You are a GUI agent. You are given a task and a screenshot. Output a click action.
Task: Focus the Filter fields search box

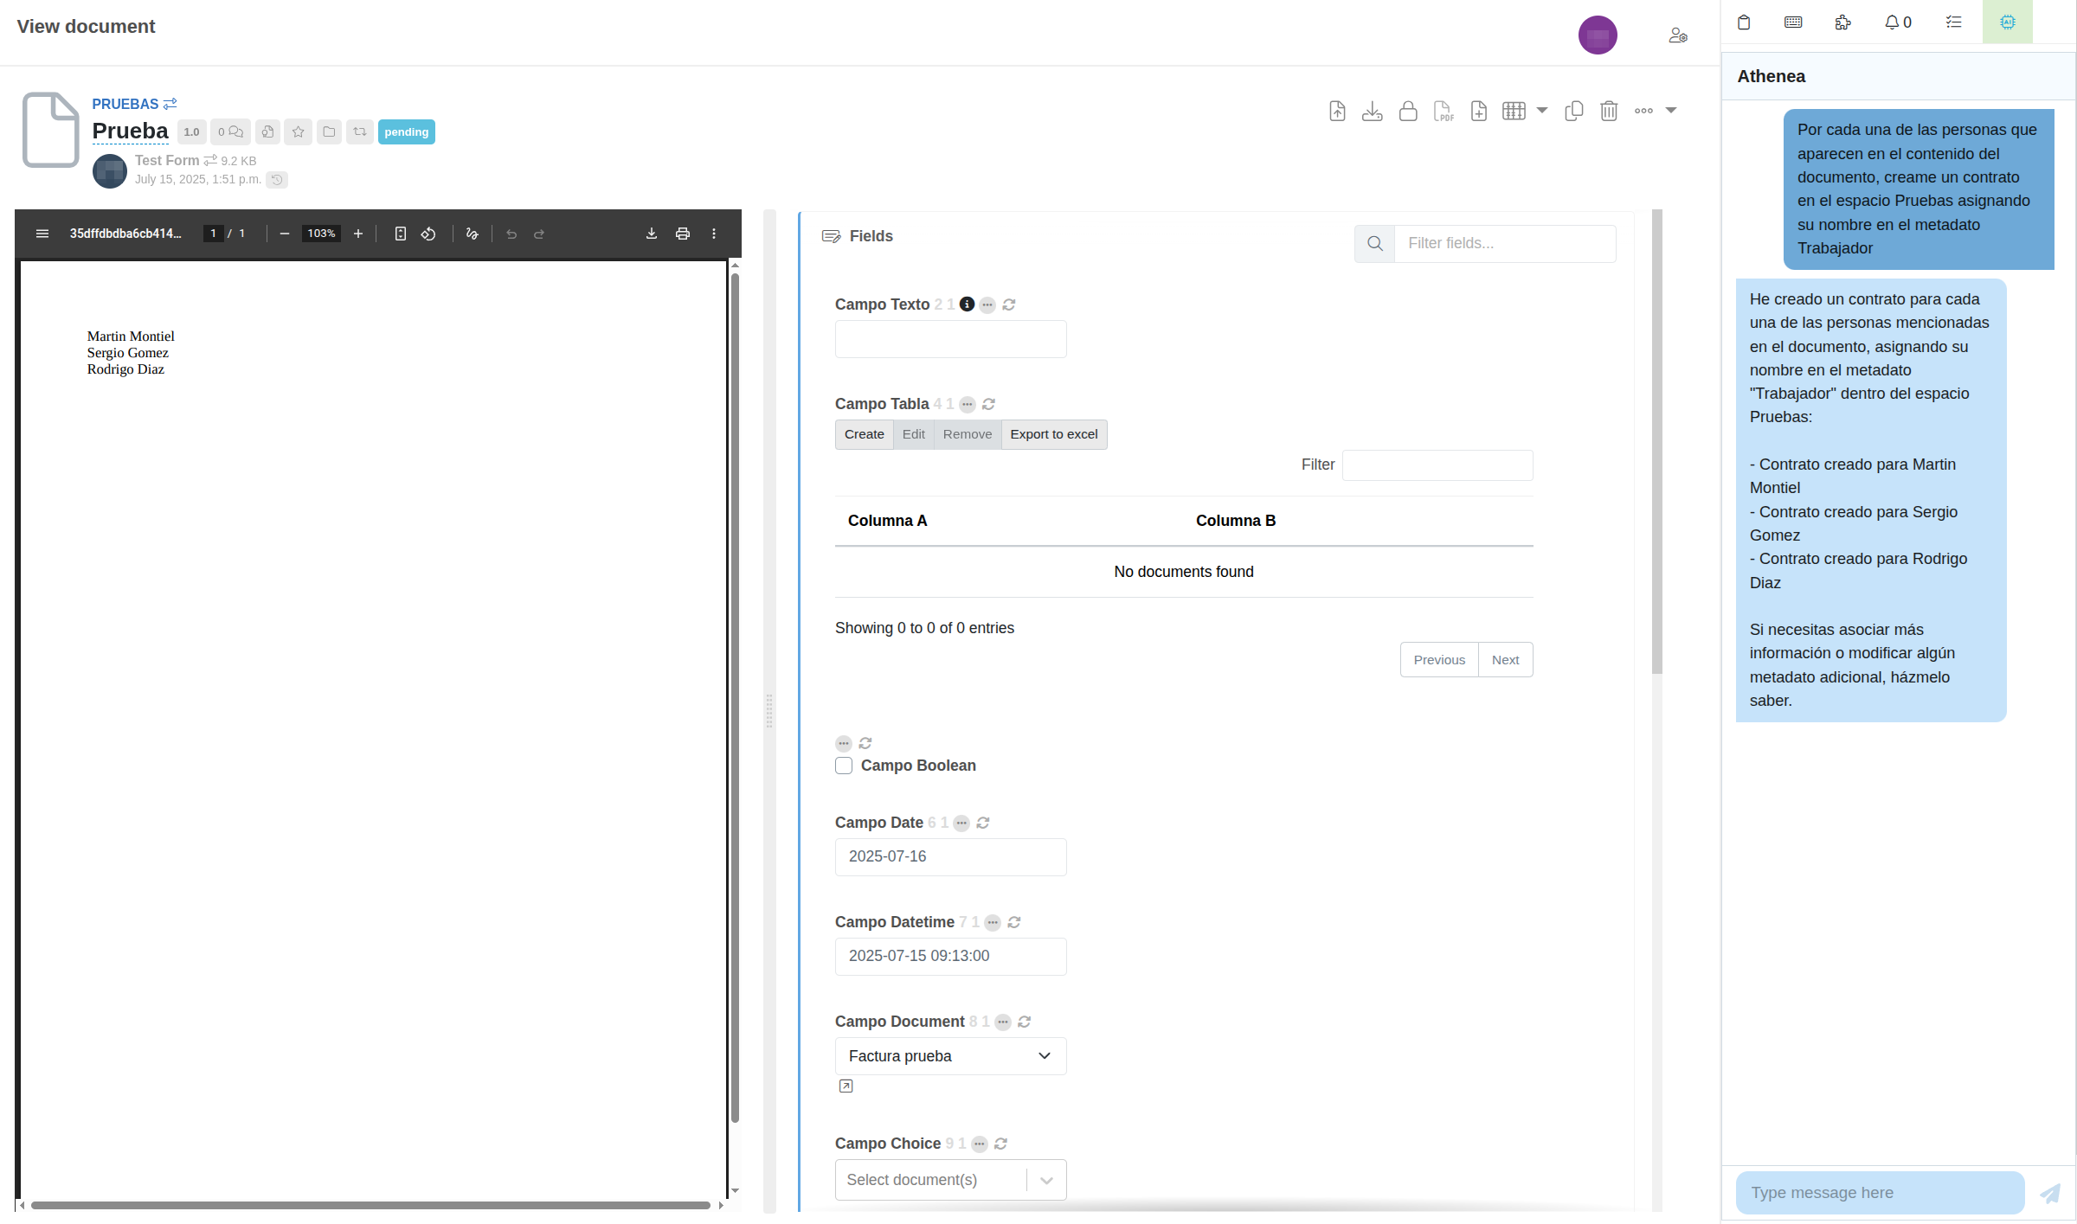(x=1504, y=243)
